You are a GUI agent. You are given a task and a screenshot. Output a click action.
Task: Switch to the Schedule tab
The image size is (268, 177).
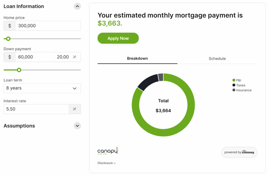217,58
